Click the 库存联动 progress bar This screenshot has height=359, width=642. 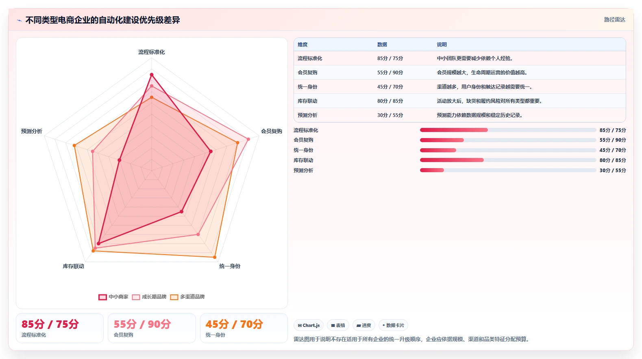pos(508,160)
